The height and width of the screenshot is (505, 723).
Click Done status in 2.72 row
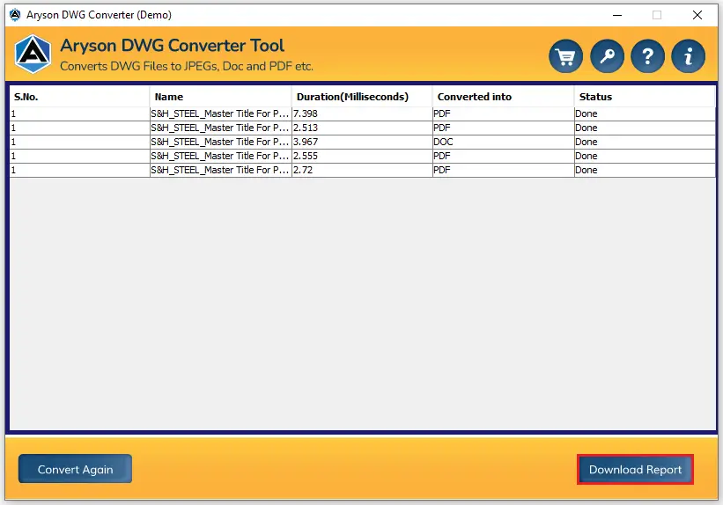tap(645, 170)
